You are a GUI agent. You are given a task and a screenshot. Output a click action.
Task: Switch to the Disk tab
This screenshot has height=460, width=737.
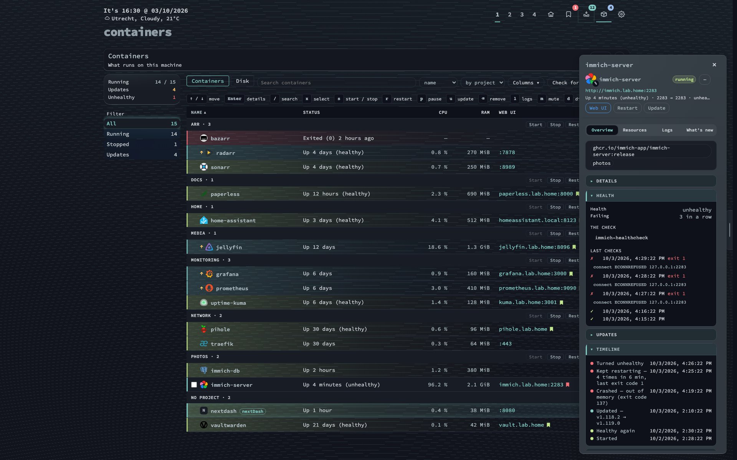tap(242, 81)
